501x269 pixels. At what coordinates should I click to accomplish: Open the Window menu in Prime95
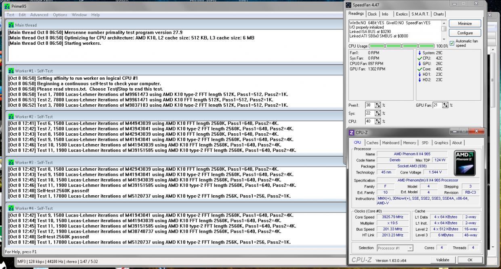(79, 15)
